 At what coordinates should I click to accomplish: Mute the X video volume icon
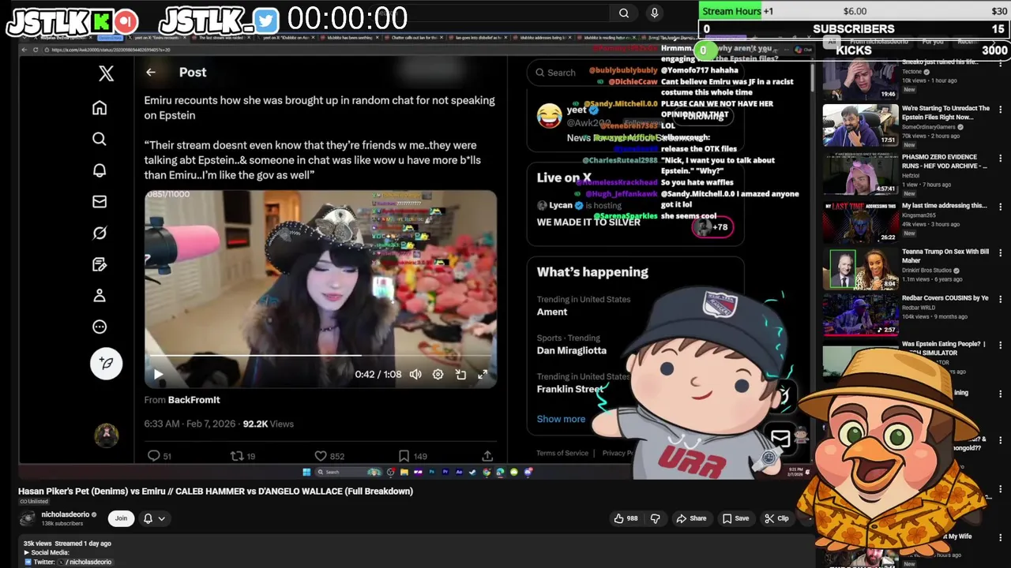415,375
